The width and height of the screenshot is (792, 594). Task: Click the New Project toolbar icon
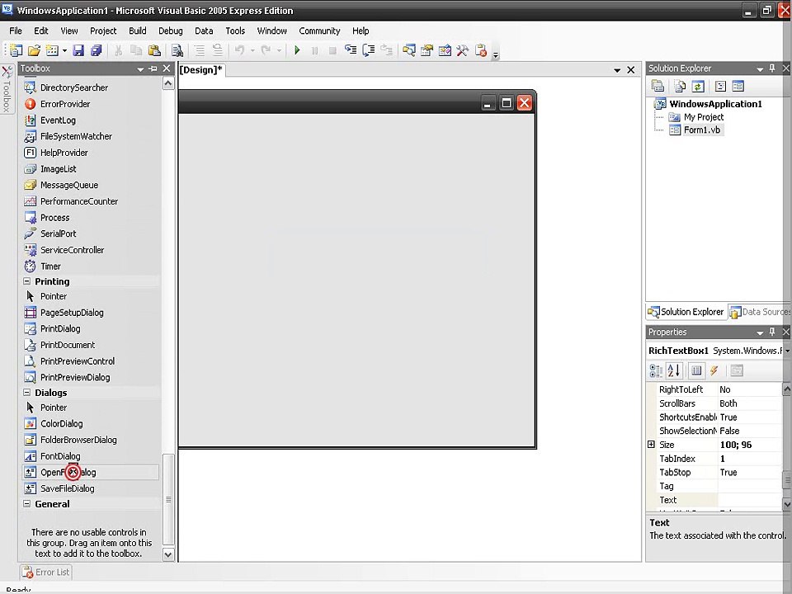point(16,50)
